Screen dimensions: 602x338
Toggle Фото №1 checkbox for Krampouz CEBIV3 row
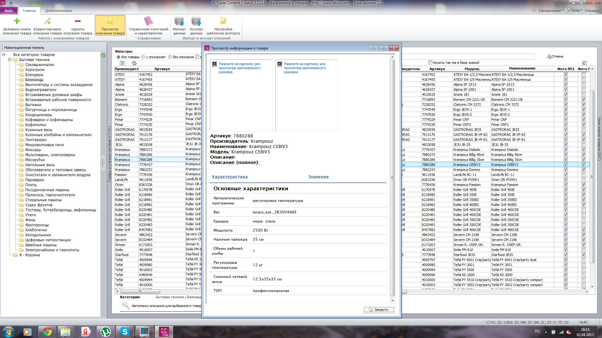point(566,165)
